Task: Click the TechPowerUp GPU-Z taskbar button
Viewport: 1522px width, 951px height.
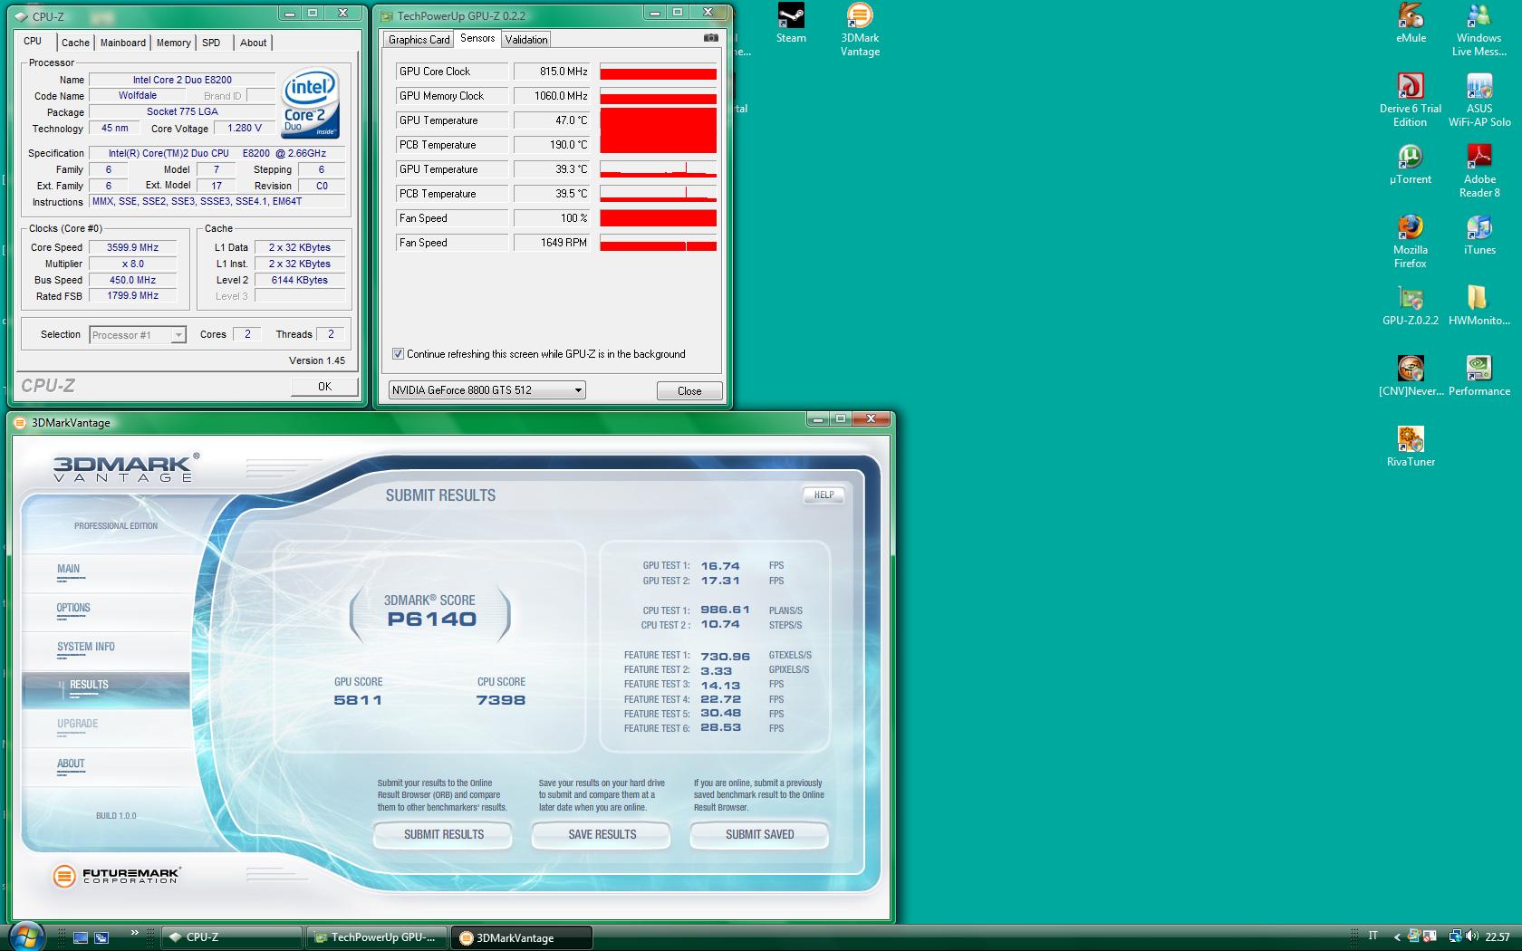Action: [x=378, y=937]
